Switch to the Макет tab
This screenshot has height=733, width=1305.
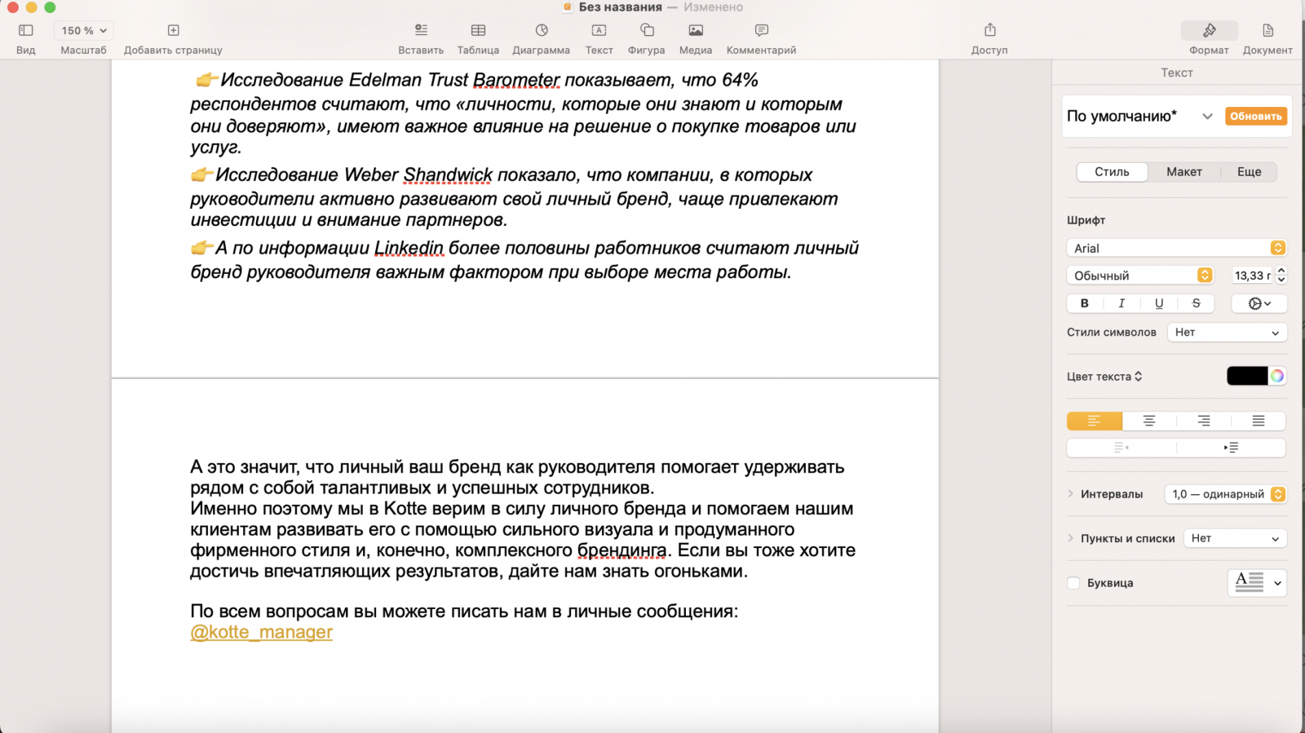coord(1183,172)
